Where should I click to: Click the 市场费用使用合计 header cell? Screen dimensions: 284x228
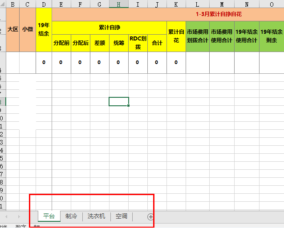[222, 36]
